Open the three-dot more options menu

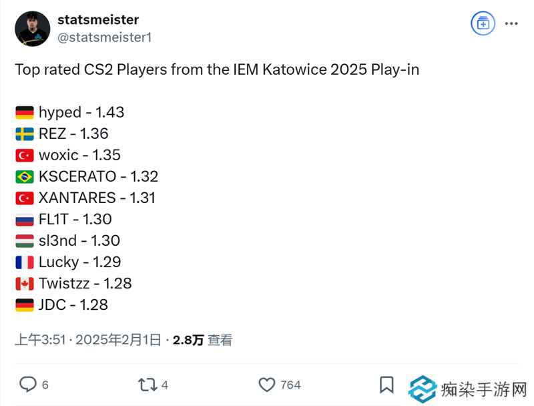(511, 24)
